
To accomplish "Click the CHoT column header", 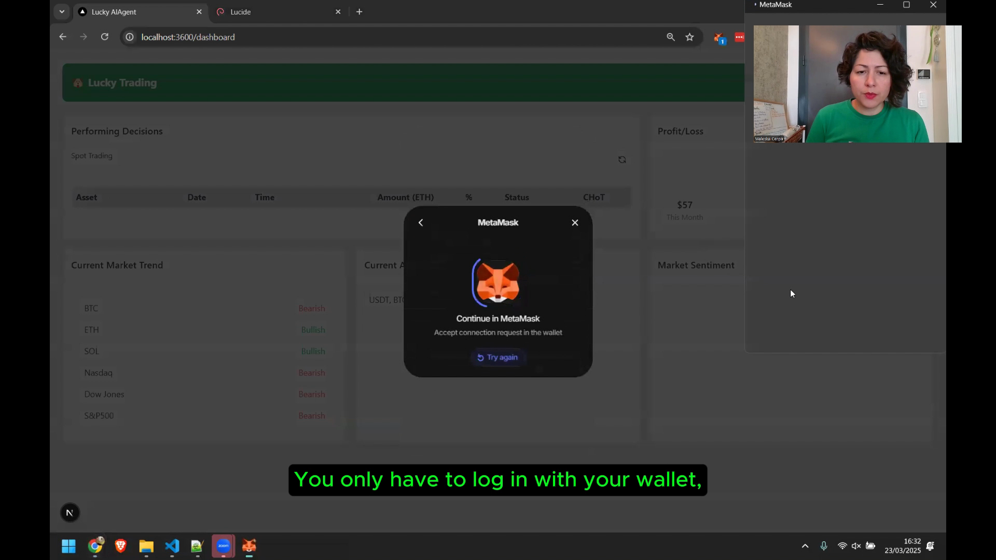I will coord(593,198).
